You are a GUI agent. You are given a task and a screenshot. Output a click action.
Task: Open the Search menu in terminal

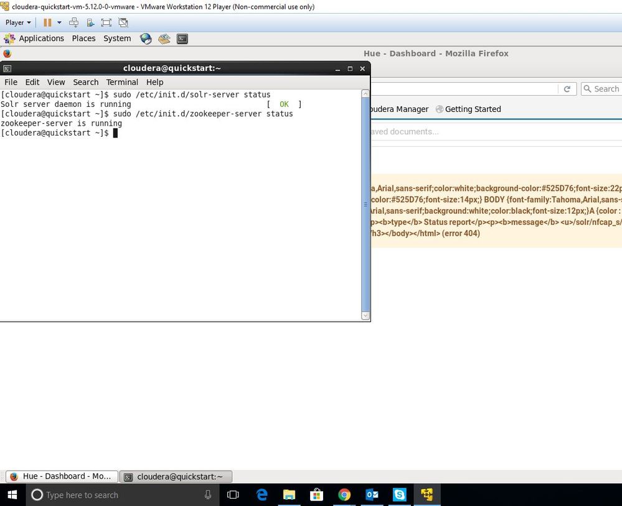(x=85, y=82)
